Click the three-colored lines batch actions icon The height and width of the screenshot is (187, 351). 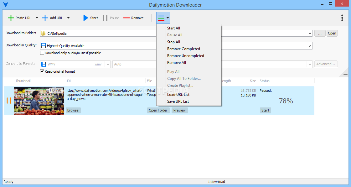161,18
